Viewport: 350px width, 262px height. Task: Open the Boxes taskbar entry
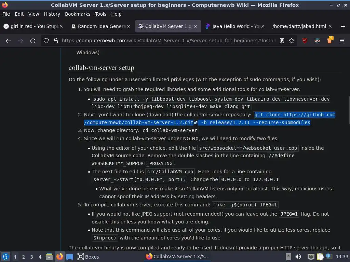point(88,257)
